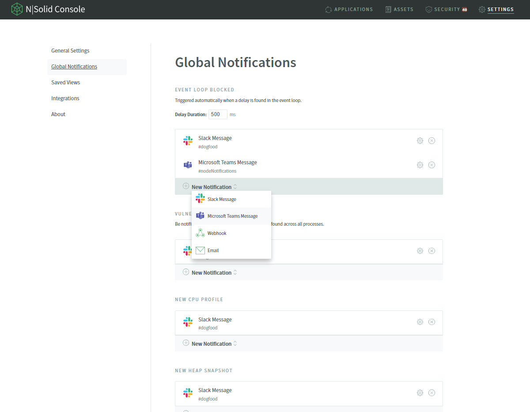Toggle Event Loop Blocked New Notification dropdown

214,187
